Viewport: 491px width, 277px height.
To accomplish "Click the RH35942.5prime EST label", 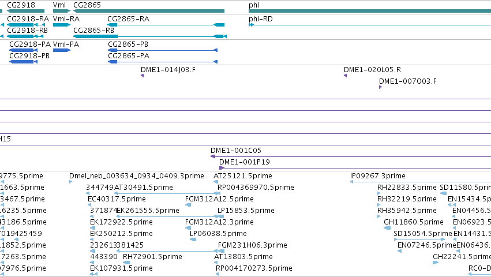I will pos(407,211).
